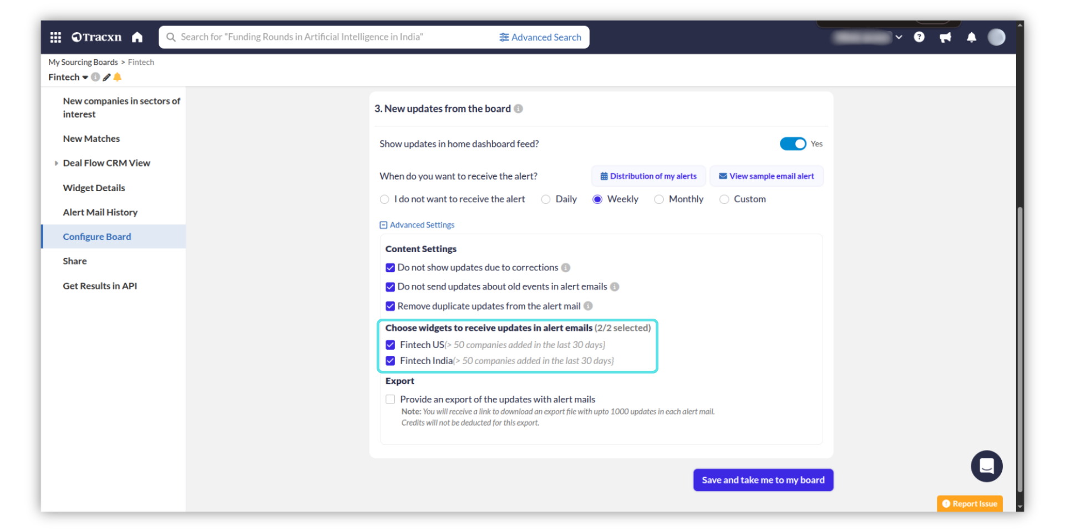Screen dimensions: 1065x532
Task: Expand the Deal Flow CRM View item
Action: [57, 163]
